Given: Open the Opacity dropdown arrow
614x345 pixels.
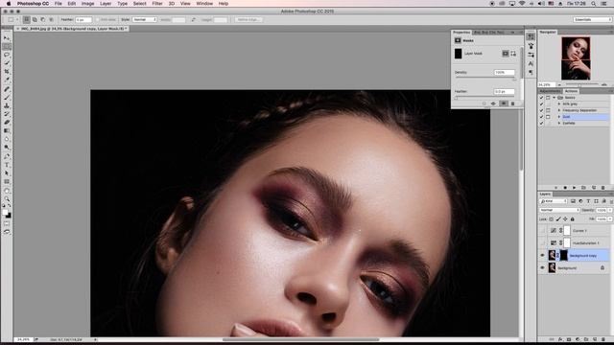Looking at the screenshot, I should click(x=610, y=210).
